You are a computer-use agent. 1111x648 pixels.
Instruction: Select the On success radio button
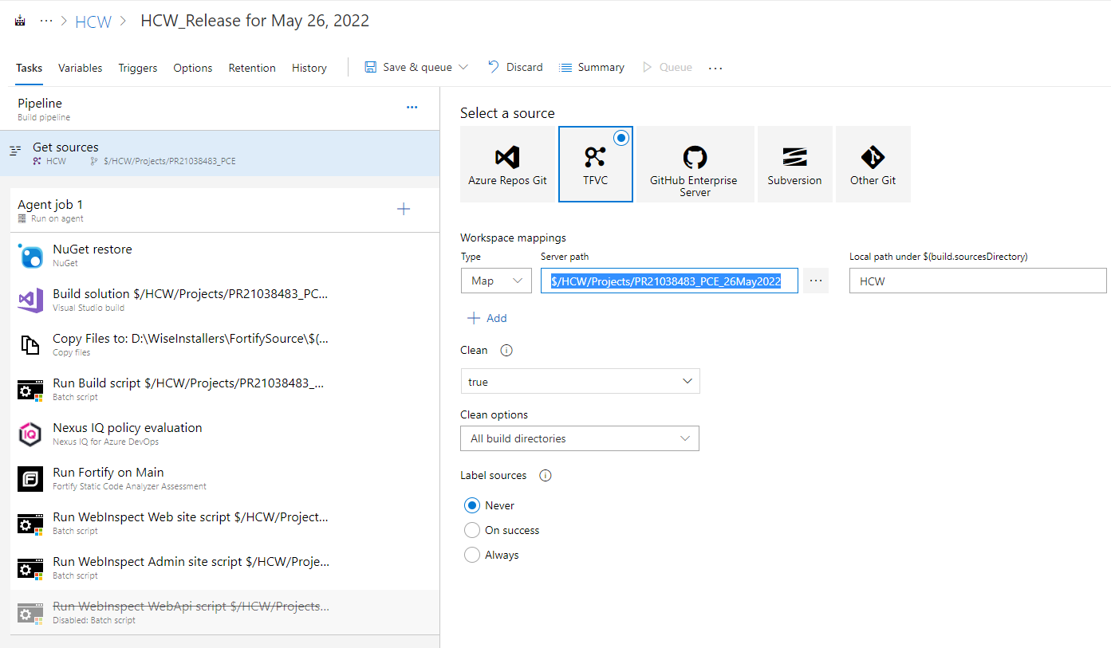[472, 530]
